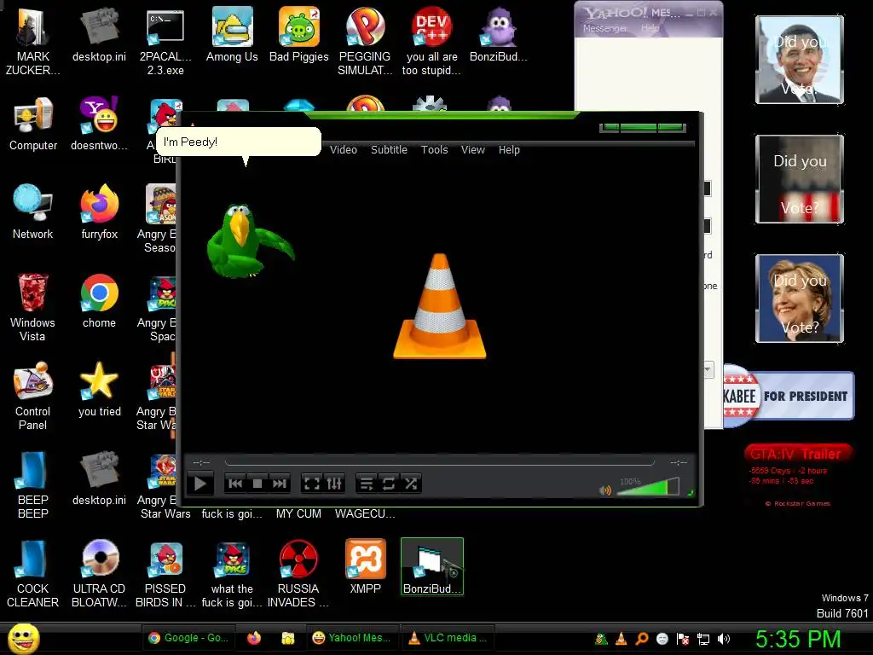
Task: Open VLC Subtitle menu
Action: 389,150
